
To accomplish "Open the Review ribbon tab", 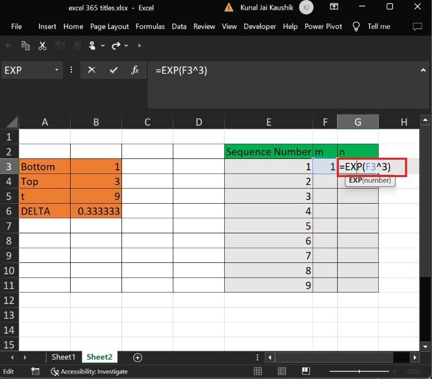I will pos(204,27).
